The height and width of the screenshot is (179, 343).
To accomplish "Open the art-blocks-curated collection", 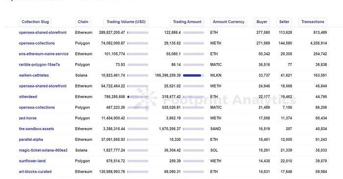I will pos(35,172).
